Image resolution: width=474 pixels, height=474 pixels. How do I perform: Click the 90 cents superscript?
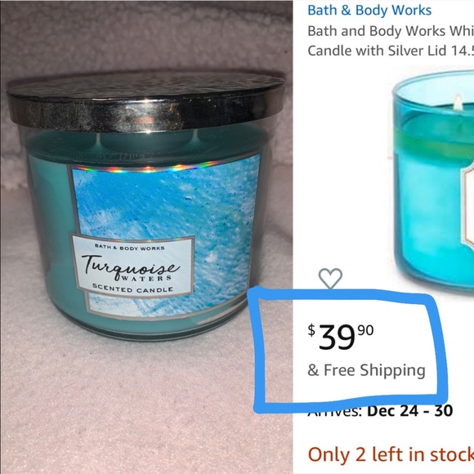(x=366, y=330)
